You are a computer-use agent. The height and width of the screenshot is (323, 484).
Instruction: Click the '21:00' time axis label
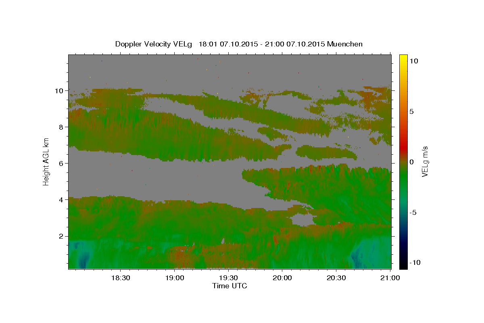point(390,278)
